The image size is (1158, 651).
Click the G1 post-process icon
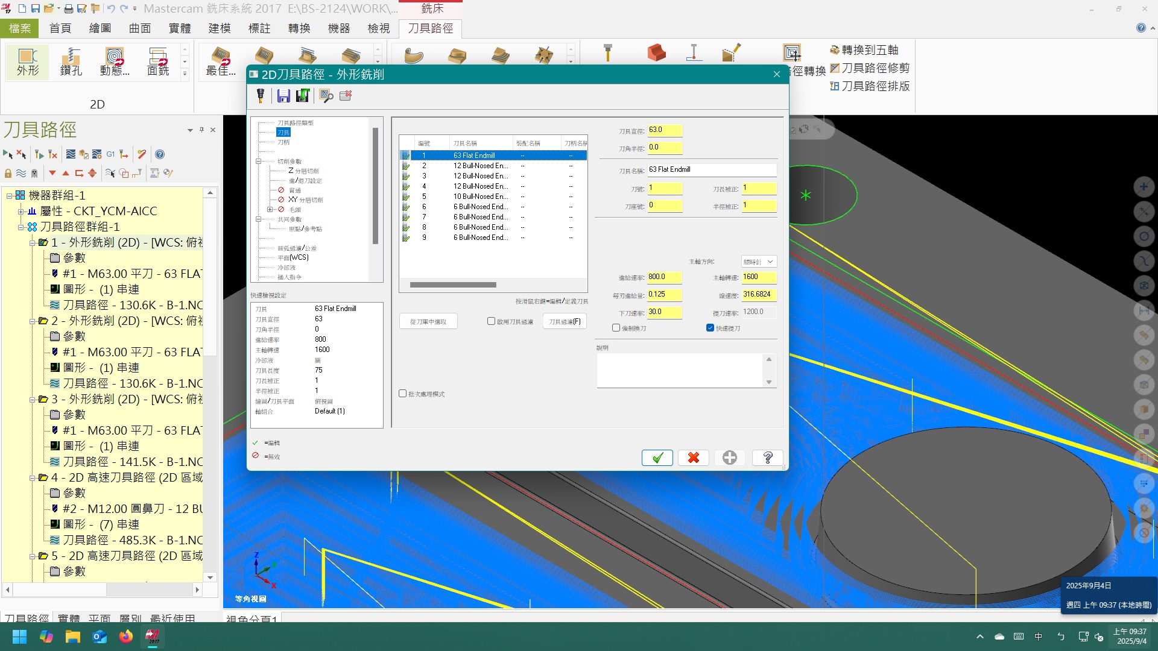tap(110, 154)
